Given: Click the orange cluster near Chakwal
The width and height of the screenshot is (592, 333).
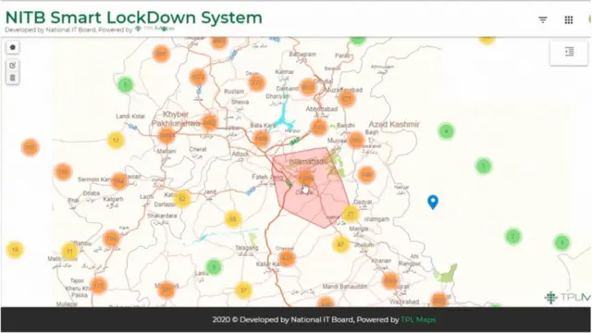Looking at the screenshot, I should [287, 259].
